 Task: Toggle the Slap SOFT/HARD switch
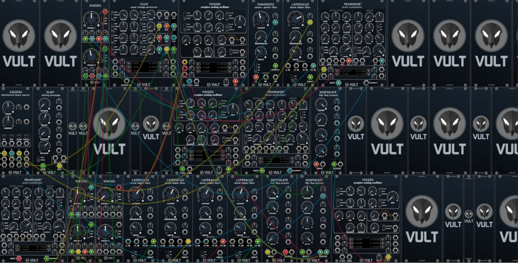[x=38, y=159]
